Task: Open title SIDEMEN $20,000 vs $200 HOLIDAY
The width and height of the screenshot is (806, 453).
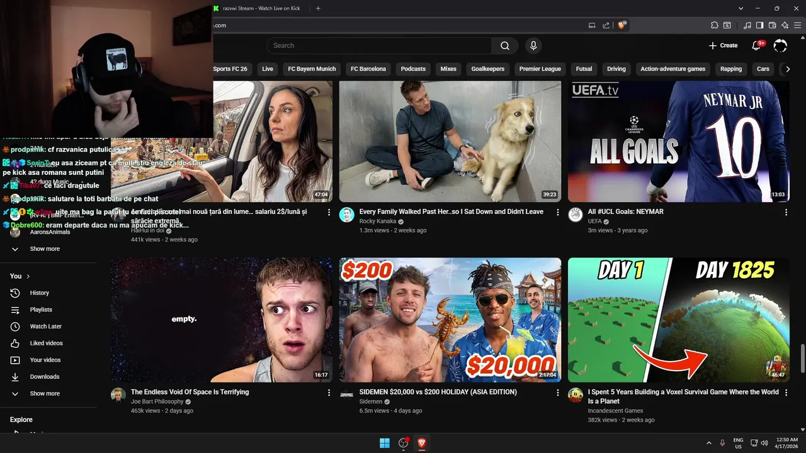Action: pos(438,392)
